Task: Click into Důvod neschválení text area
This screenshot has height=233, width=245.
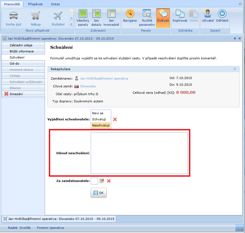Action: (x=139, y=153)
